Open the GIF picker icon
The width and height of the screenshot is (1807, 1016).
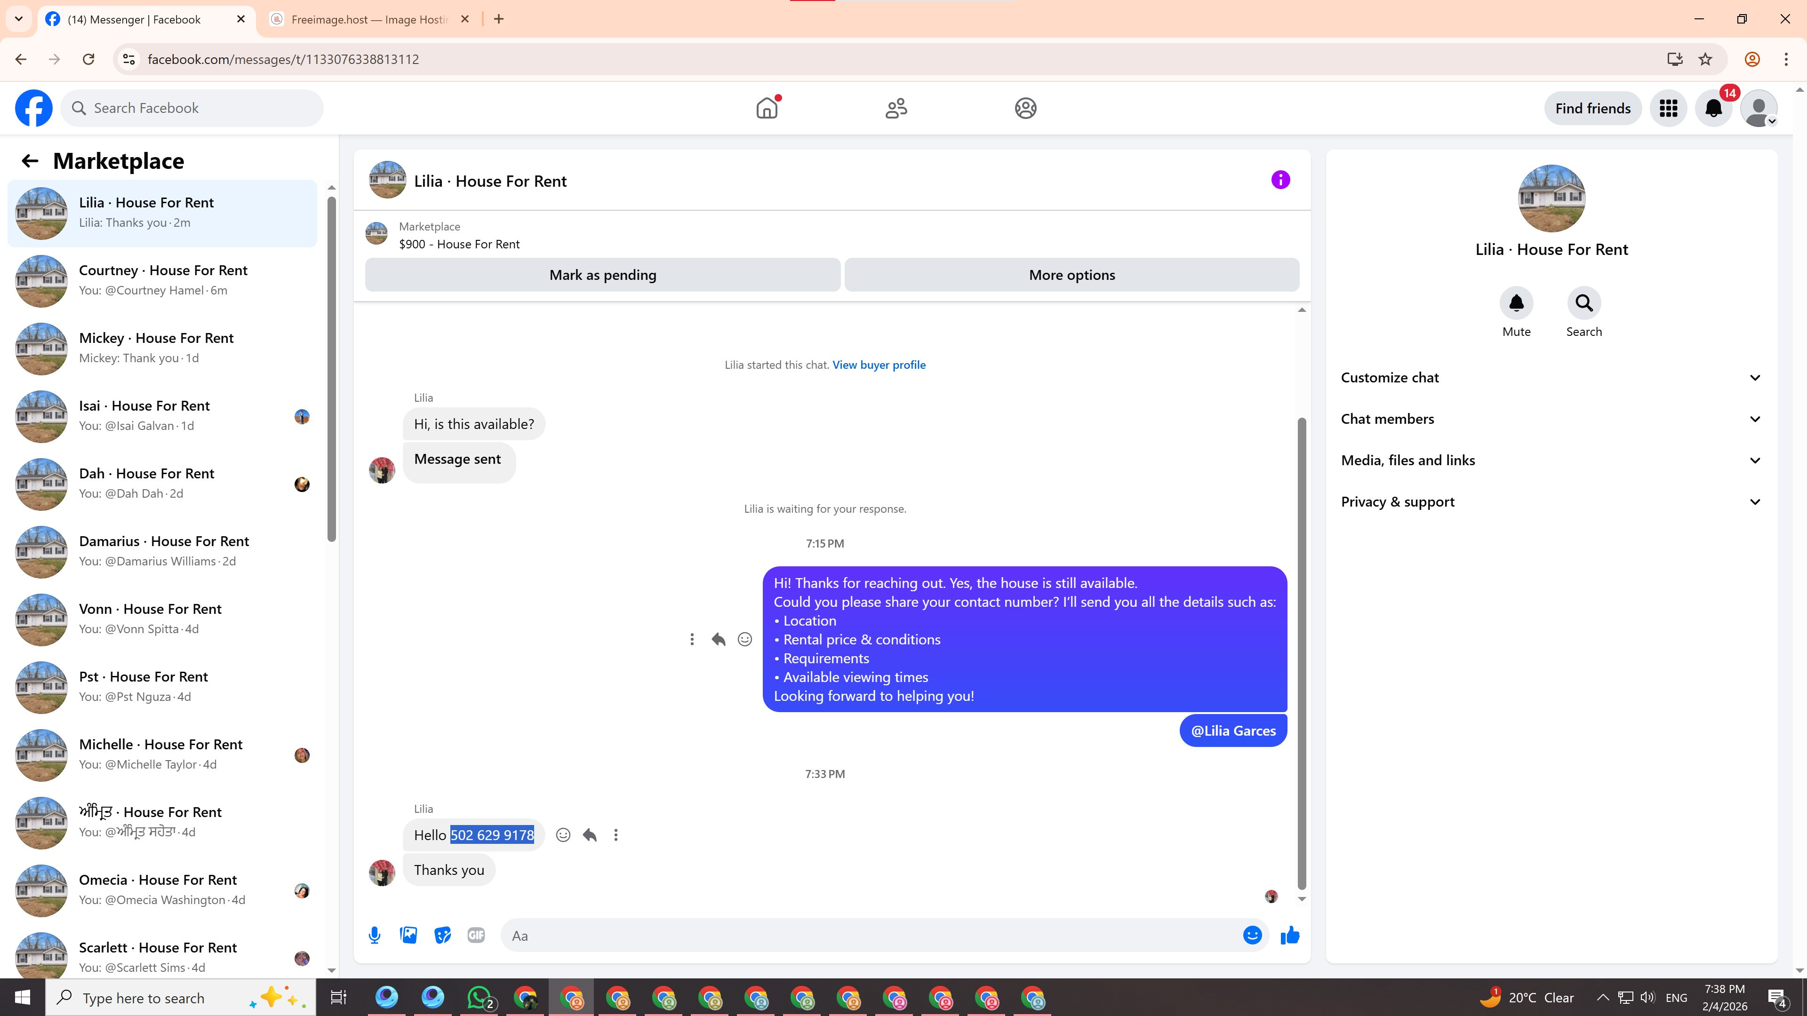click(476, 936)
